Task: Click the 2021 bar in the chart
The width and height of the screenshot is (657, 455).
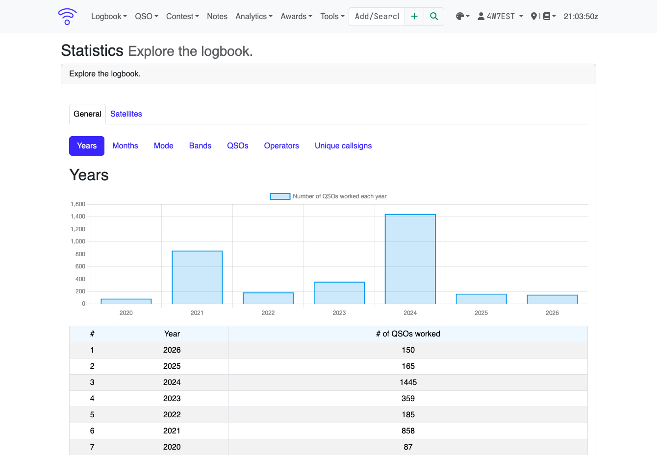Action: point(197,277)
